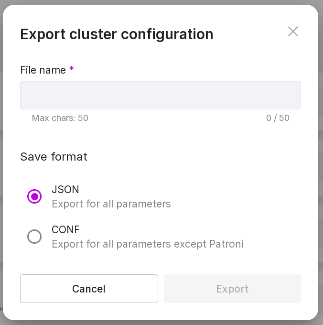The image size is (323, 325).
Task: Click the word 'Patroni' in CONF description
Action: coord(226,244)
